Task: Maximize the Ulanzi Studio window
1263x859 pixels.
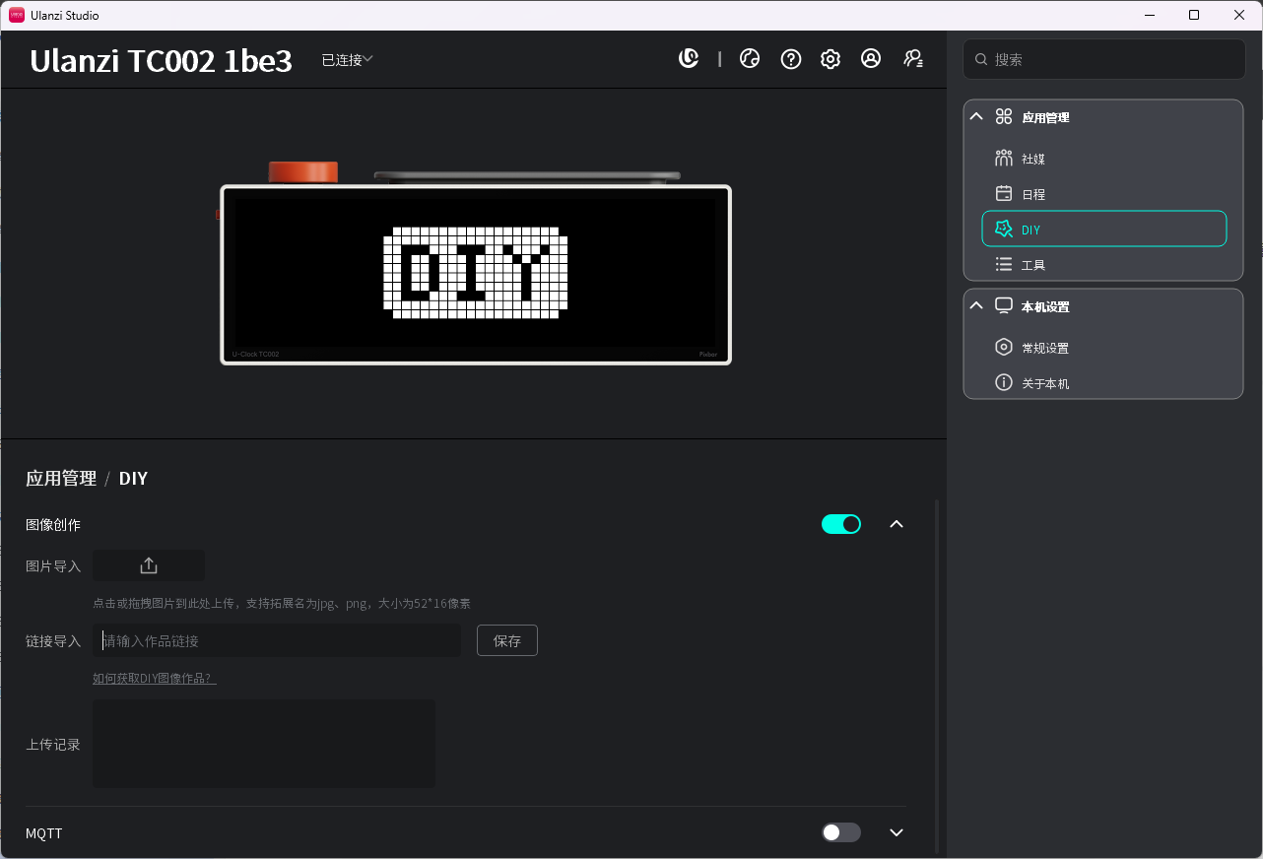Action: (1194, 15)
